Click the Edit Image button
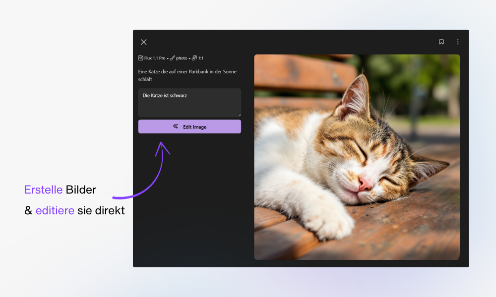This screenshot has width=496, height=297. (189, 127)
